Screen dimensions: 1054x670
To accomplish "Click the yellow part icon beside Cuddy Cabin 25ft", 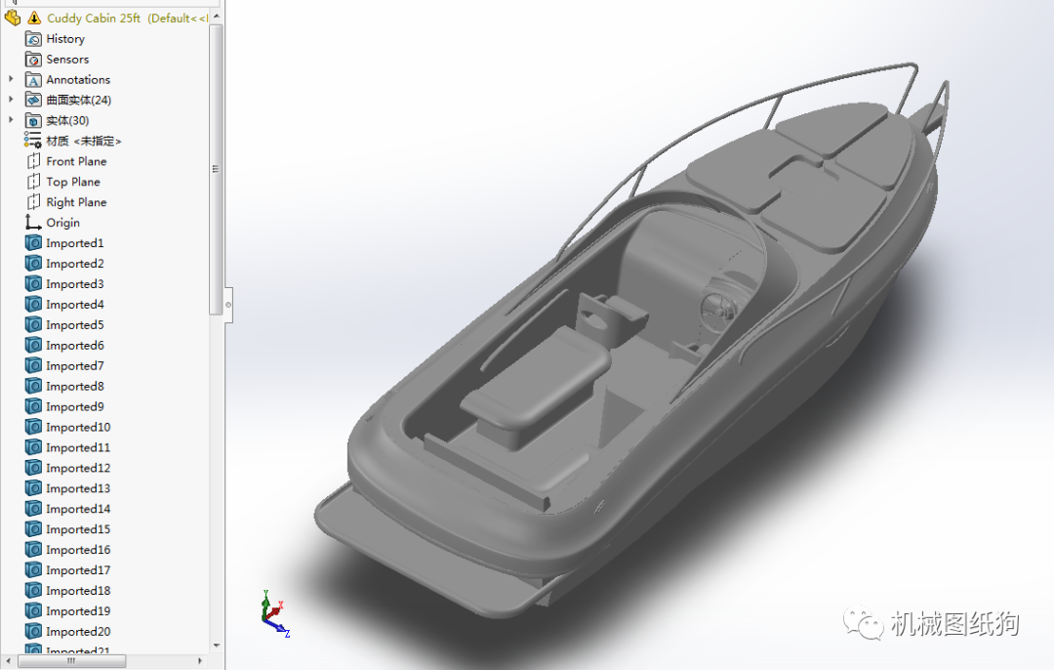I will pyautogui.click(x=12, y=17).
